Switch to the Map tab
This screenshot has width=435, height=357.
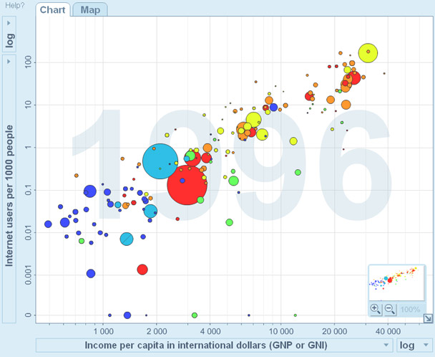90,10
